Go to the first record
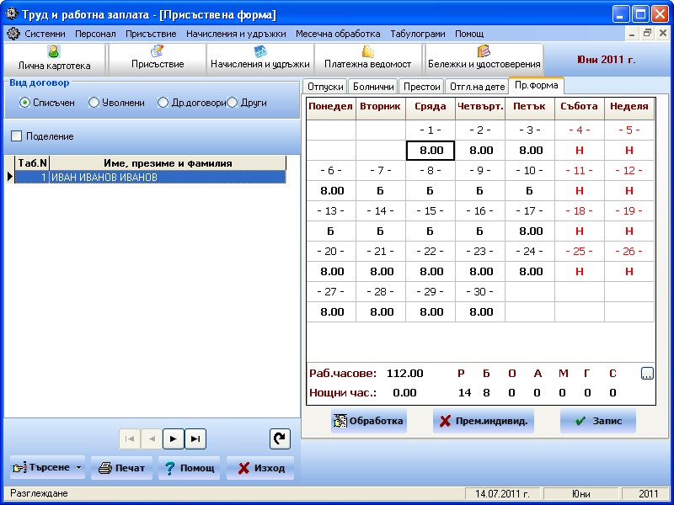Screen dimensions: 674x505 click(130, 439)
